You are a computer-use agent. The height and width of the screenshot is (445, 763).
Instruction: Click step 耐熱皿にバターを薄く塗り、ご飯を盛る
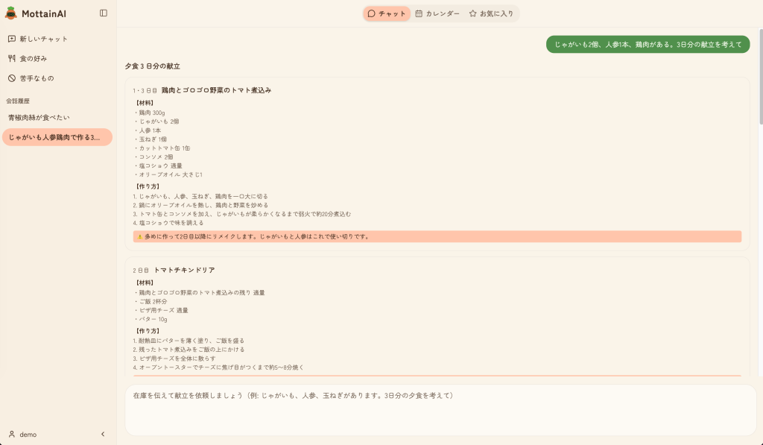(x=189, y=341)
